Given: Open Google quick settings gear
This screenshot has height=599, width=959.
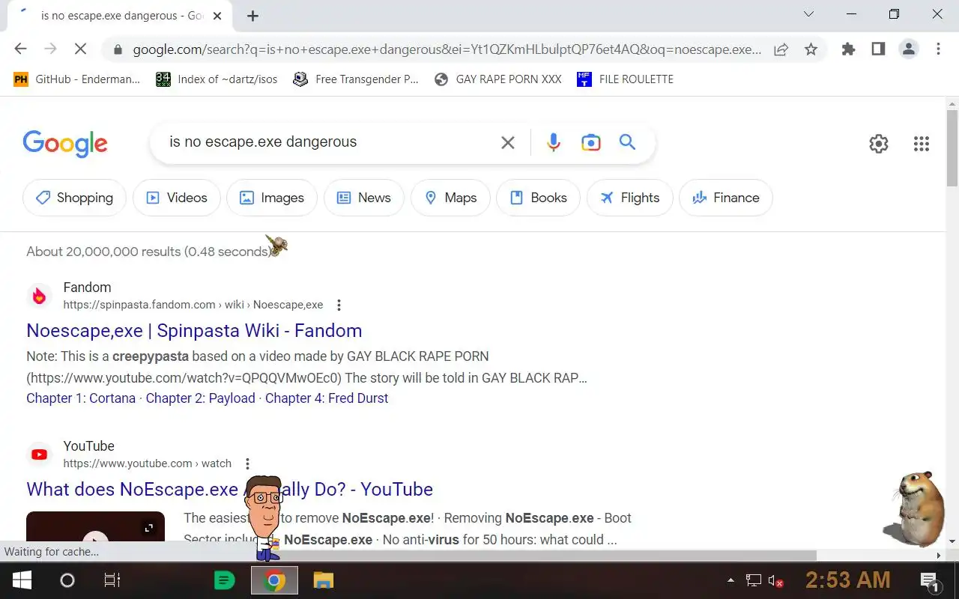Looking at the screenshot, I should click(879, 144).
